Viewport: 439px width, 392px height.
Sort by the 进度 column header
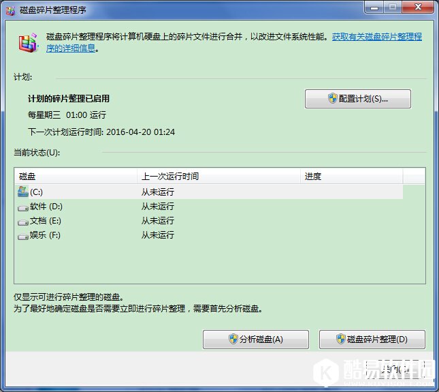tap(352, 176)
